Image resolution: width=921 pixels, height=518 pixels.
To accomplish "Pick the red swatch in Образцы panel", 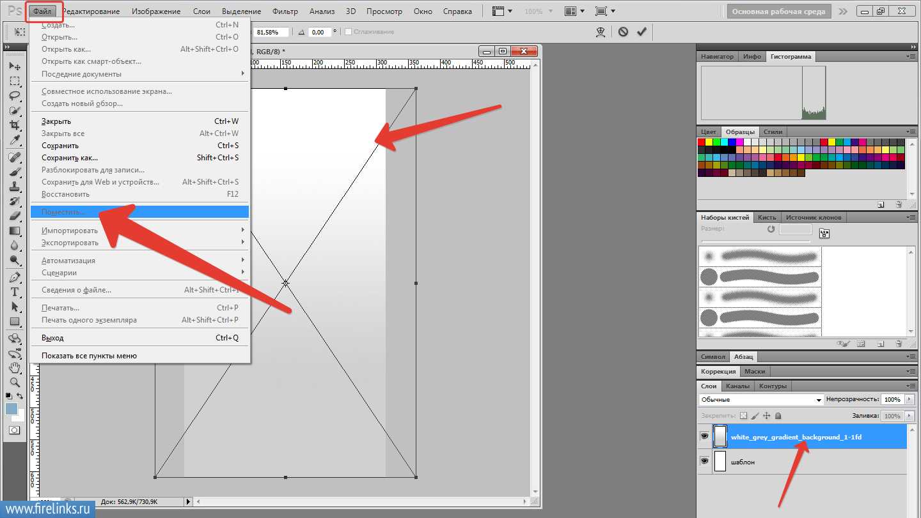I will click(702, 142).
